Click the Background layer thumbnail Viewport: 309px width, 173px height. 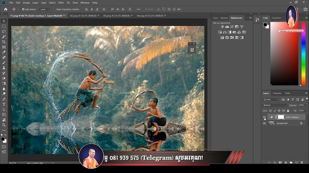pyautogui.click(x=271, y=124)
